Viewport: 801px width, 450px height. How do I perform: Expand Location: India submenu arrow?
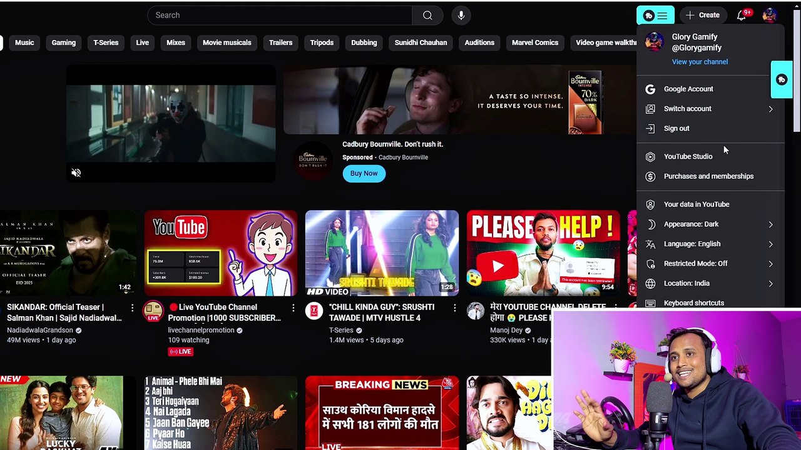coord(770,283)
